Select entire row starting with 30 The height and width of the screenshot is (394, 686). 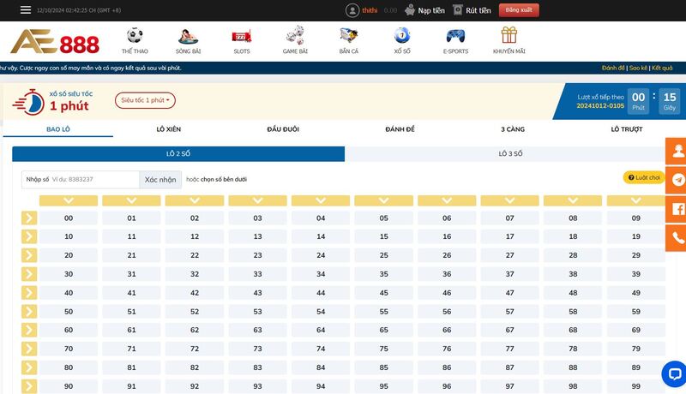[29, 274]
